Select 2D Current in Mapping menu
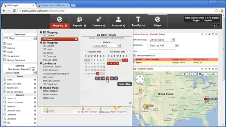The width and height of the screenshot is (226, 127). click(48, 36)
